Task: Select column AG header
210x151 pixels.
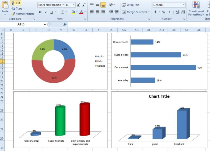Action: click(x=199, y=30)
